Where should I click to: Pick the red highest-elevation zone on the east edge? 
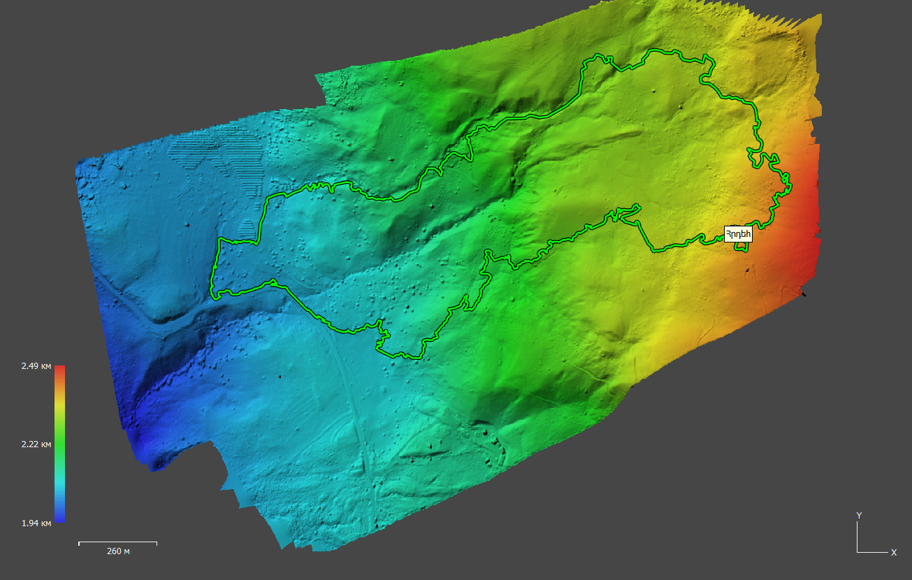click(805, 224)
